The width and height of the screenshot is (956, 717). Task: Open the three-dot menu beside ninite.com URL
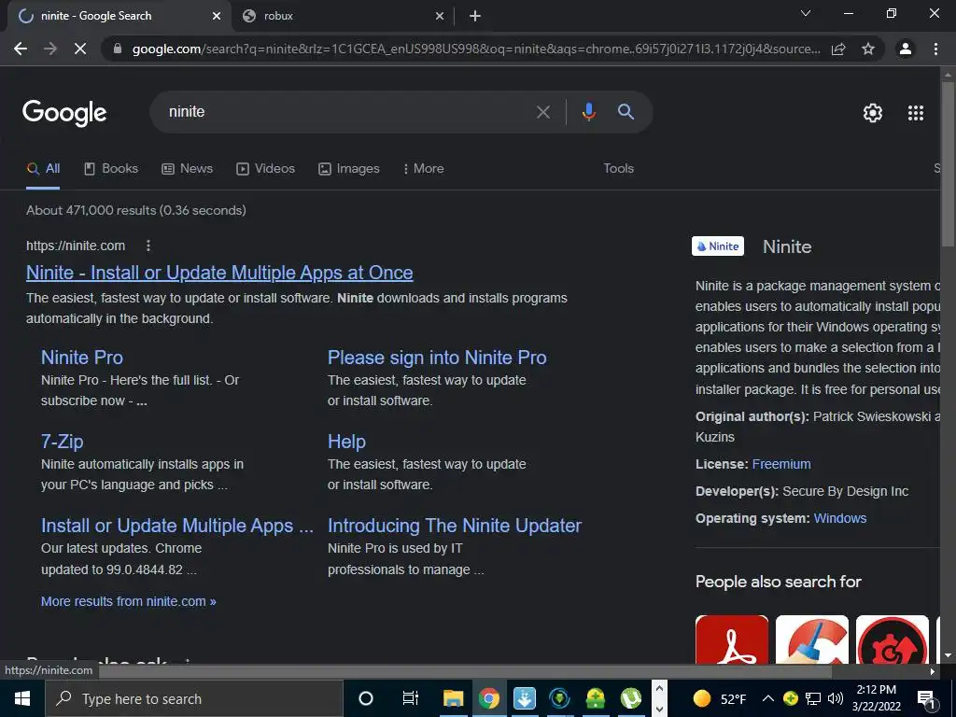(148, 246)
